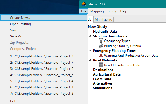Select the Agricultural Data tree node
This screenshot has height=104, width=166.
(x=107, y=74)
